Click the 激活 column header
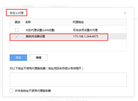Viewport: 138px width, 101px height. pos(17,22)
